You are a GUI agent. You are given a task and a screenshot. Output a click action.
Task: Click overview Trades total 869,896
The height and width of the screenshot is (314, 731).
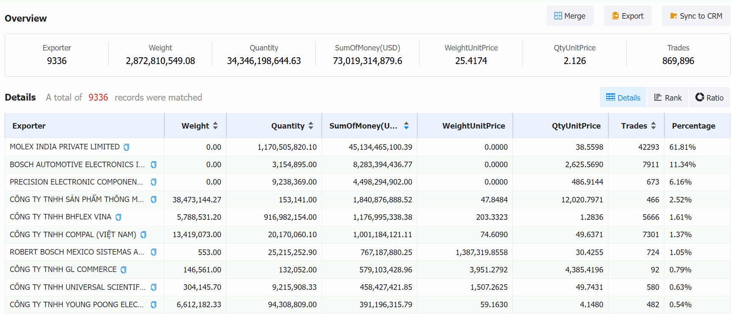tap(678, 61)
